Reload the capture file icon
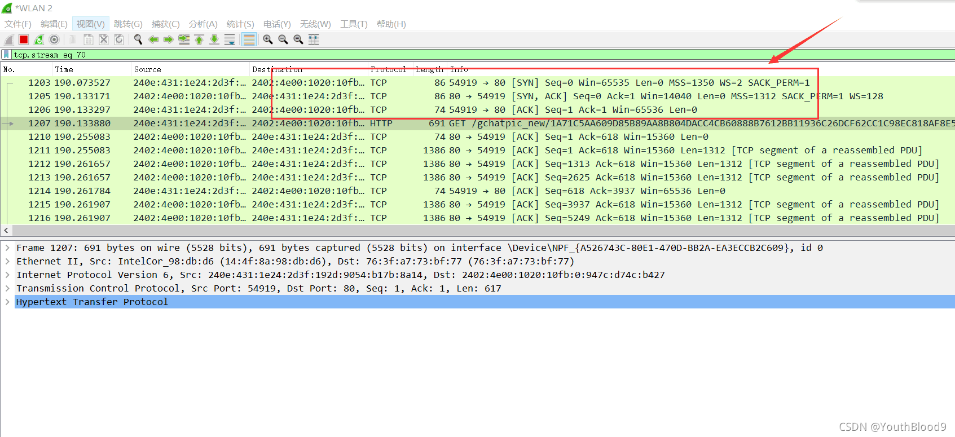Screen dimensions: 955x437 click(x=119, y=39)
